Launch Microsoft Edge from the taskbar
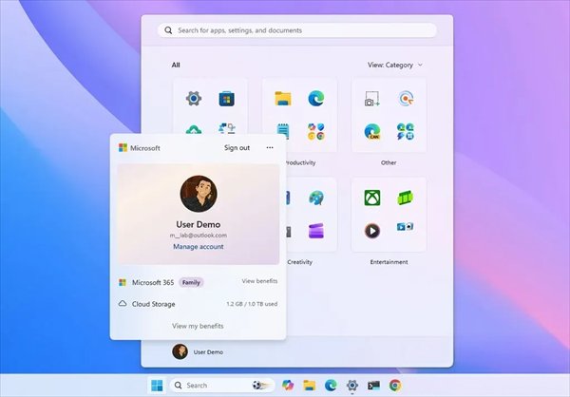Viewport: 570px width, 397px height. tap(331, 385)
